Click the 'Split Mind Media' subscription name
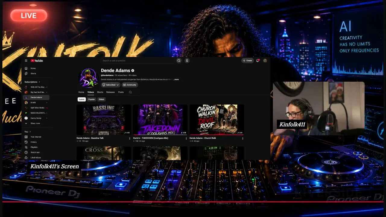Image resolution: width=386 pixels, height=217 pixels. (x=37, y=108)
